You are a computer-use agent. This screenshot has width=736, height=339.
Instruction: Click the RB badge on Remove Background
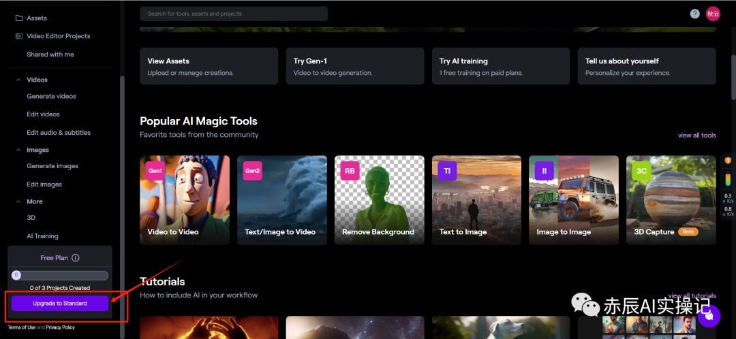(350, 171)
